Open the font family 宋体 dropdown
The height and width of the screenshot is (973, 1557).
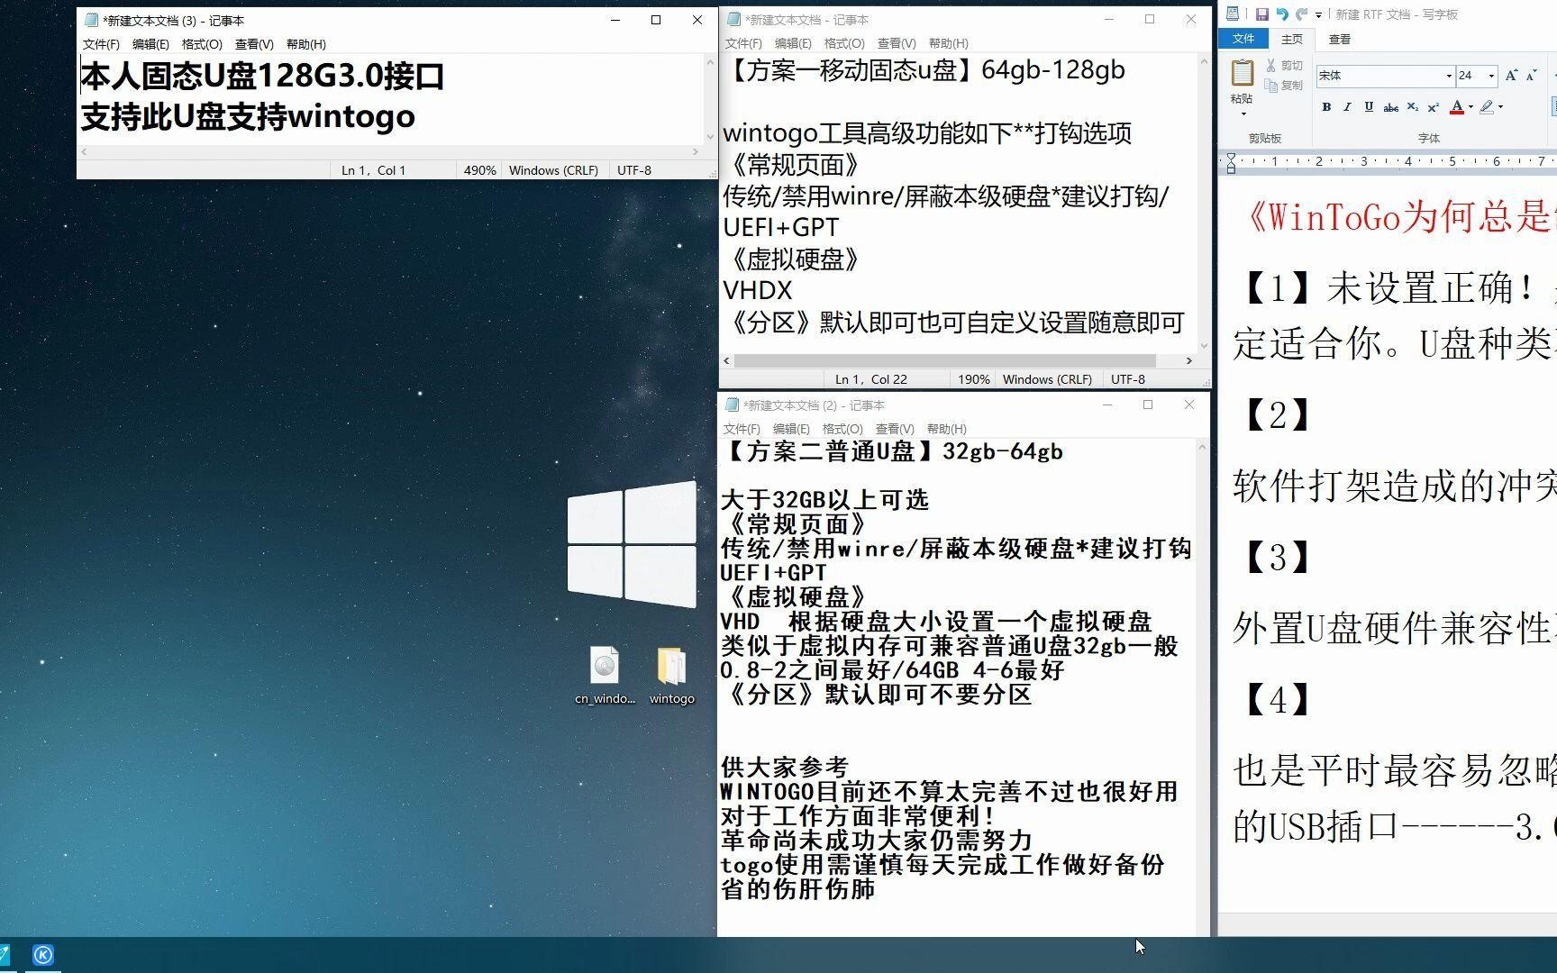(x=1449, y=76)
